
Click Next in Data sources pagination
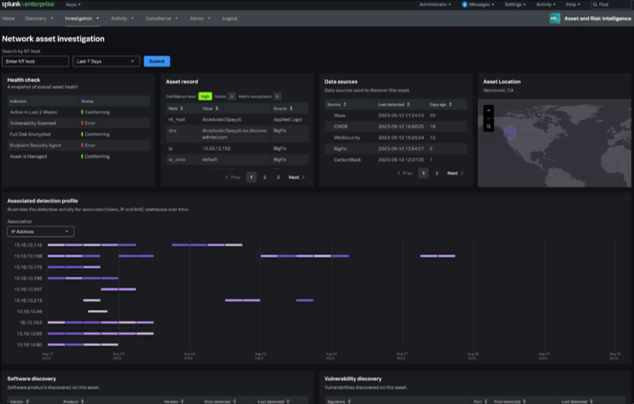[453, 173]
